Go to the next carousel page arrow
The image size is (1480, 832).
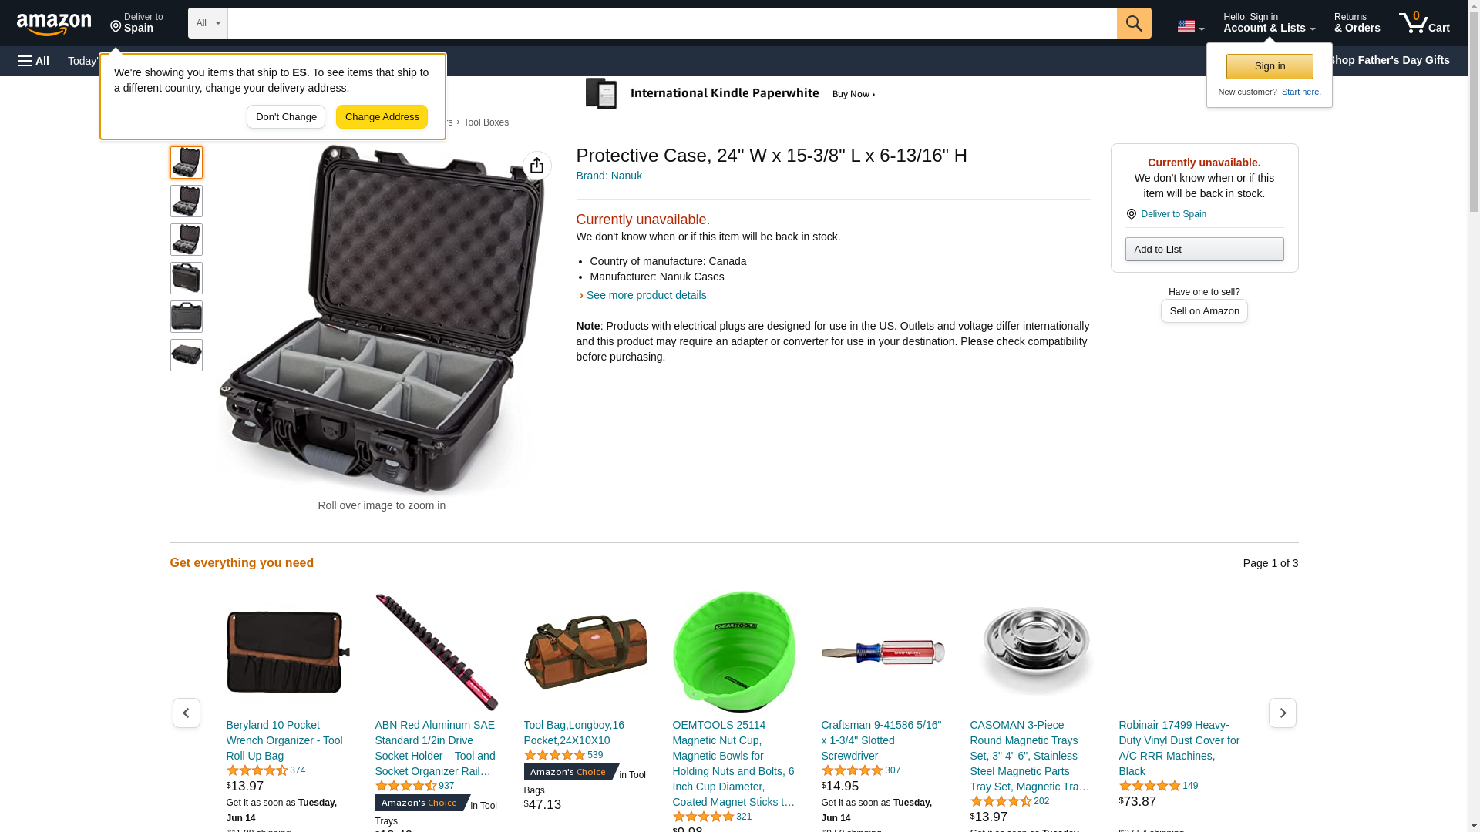1283,713
